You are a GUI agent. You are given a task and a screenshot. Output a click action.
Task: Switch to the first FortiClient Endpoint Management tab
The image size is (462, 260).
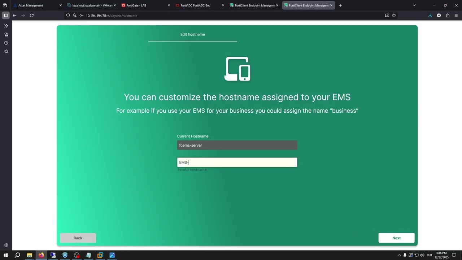tap(254, 5)
